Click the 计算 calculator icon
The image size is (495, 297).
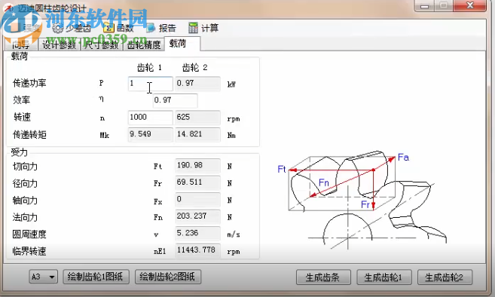click(193, 28)
